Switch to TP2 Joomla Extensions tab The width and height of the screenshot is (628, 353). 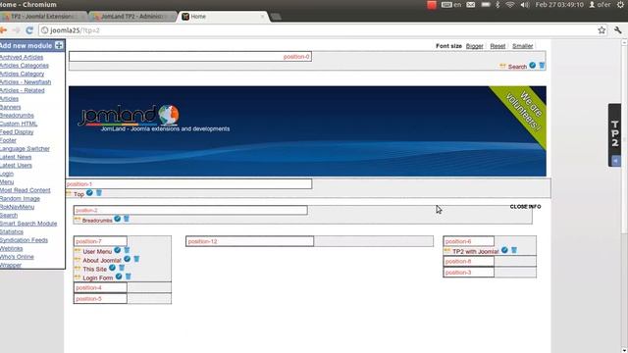click(x=43, y=17)
